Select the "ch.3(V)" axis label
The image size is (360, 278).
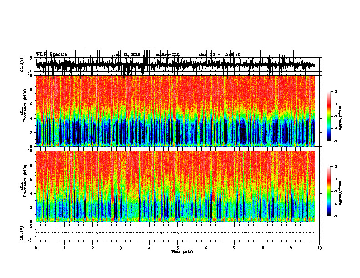pyautogui.click(x=22, y=233)
